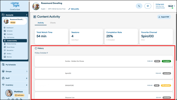
Task: Click the Call Activity phone icon
Action: pyautogui.click(x=5, y=37)
